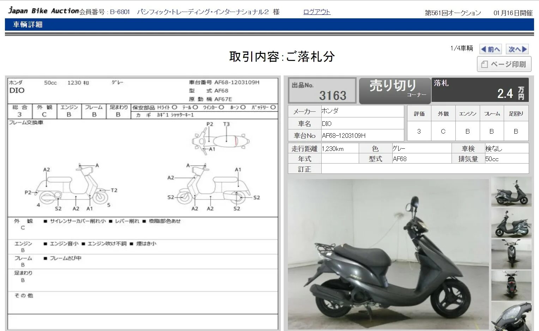Select fifth thumbnail showing speedometer
539x331 pixels.
(x=511, y=316)
